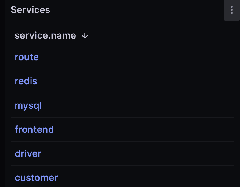Go to the frontend service
This screenshot has height=187, width=240.
(34, 130)
